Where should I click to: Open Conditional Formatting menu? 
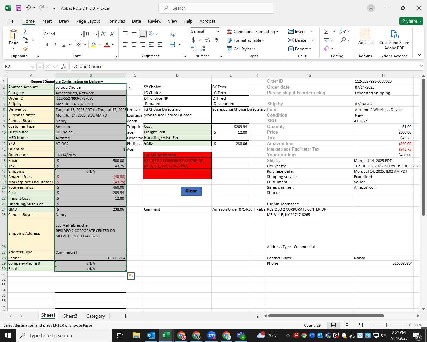(x=253, y=31)
